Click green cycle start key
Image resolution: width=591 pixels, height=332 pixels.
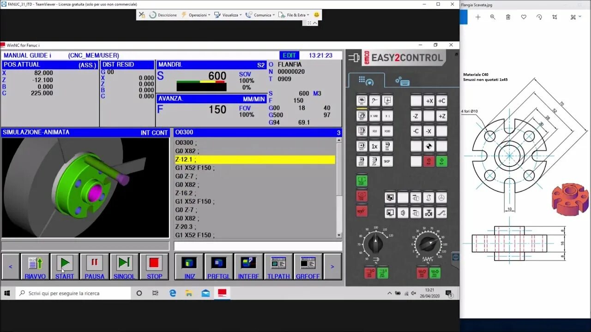(362, 181)
